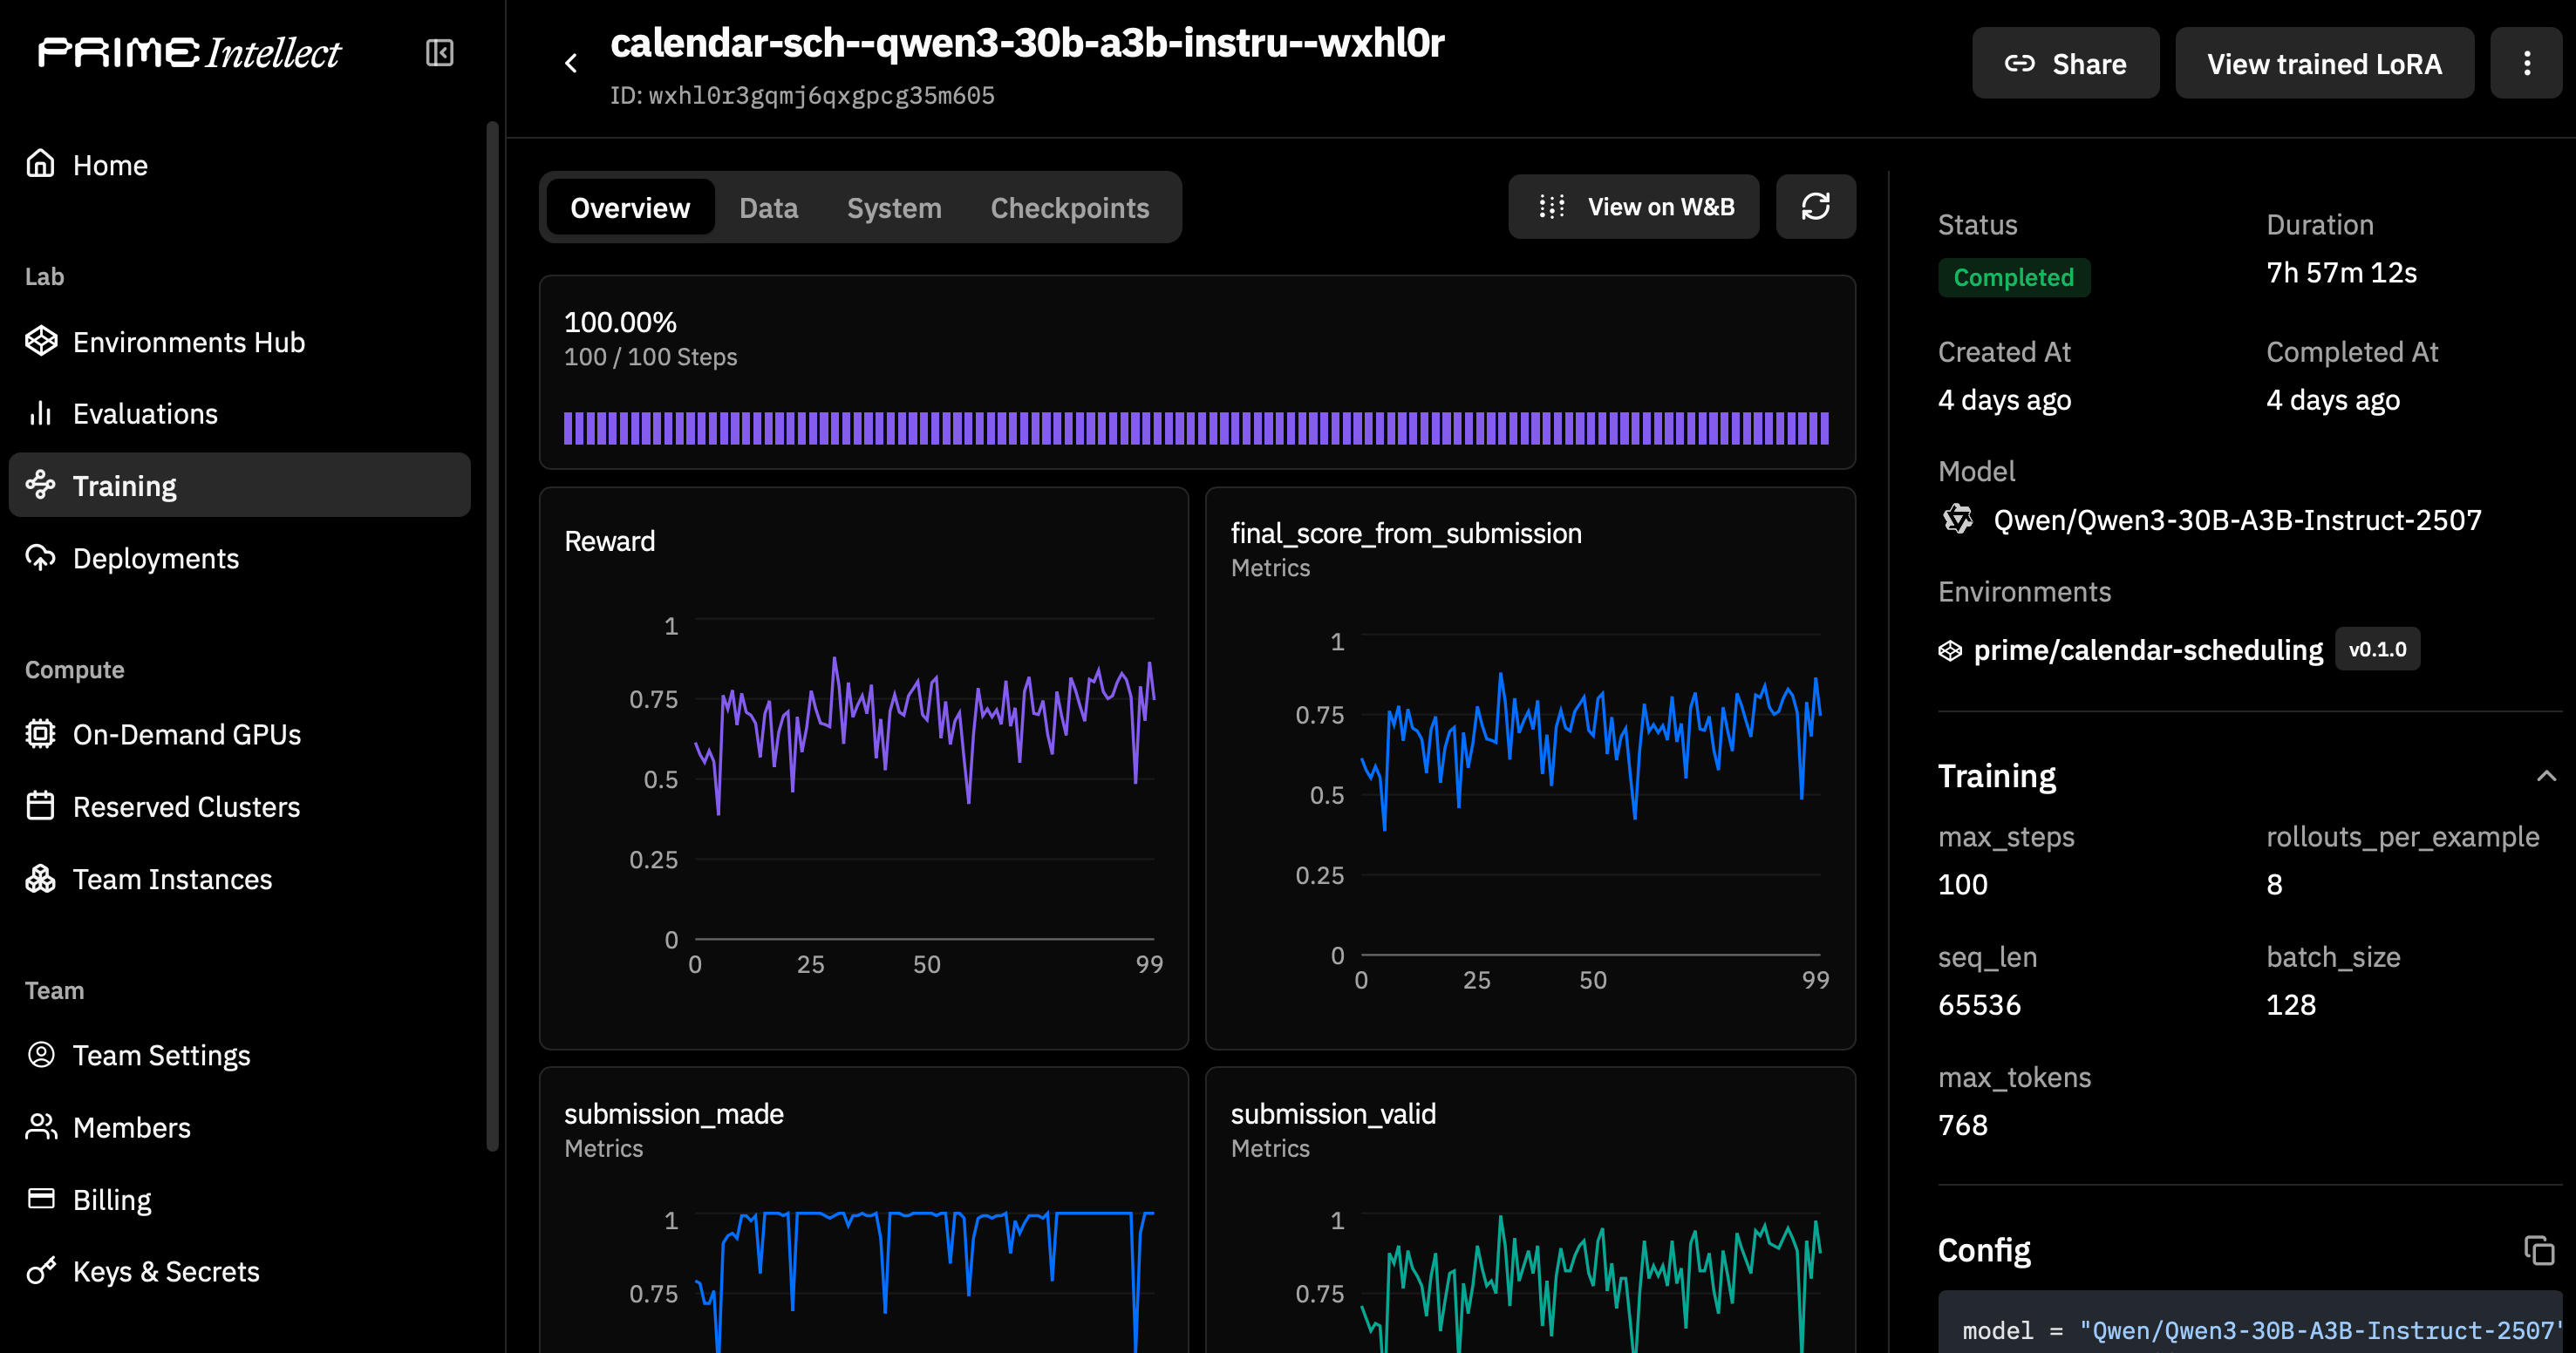Open Members page
2576x1353 pixels.
(240, 1127)
